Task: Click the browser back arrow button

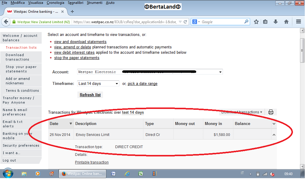Action: click(6, 22)
